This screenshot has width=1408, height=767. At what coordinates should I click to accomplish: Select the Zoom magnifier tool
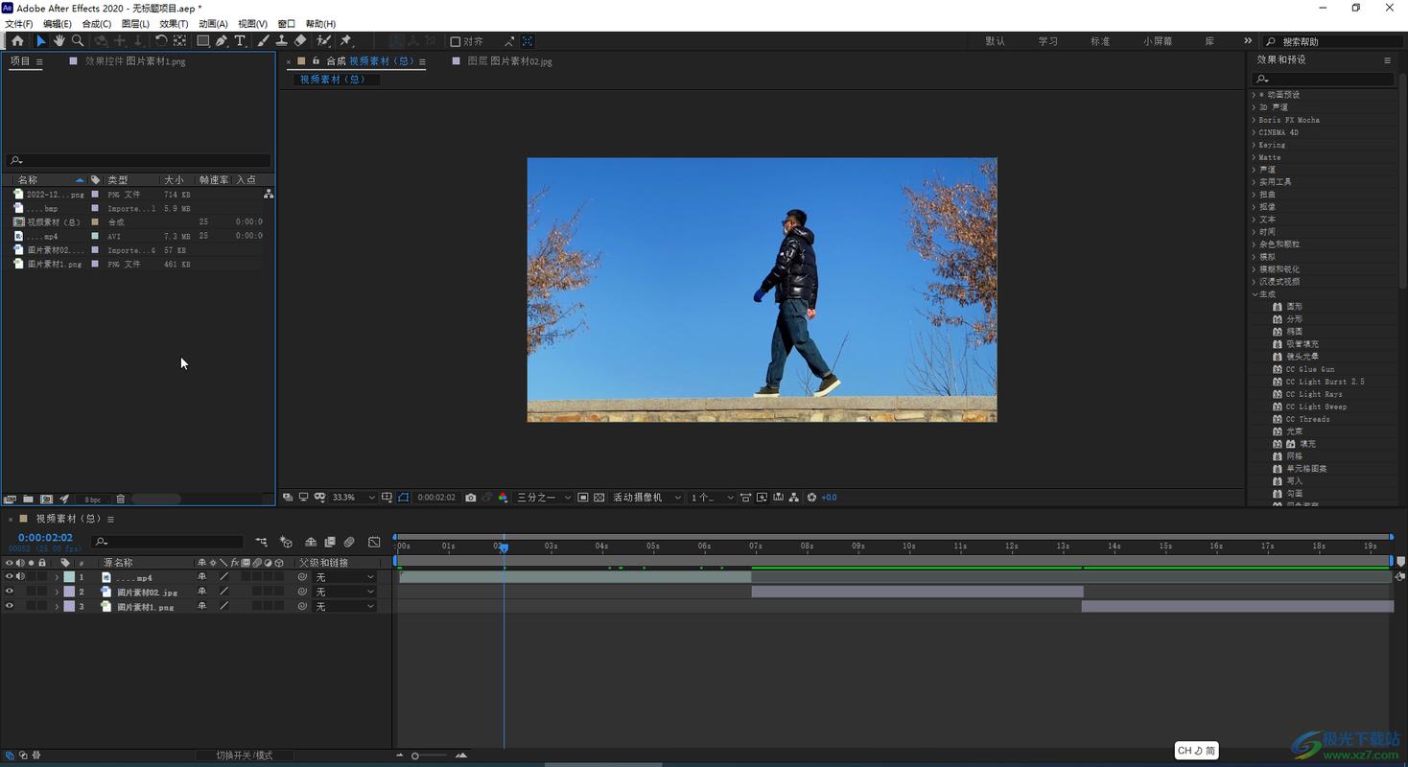pos(78,41)
